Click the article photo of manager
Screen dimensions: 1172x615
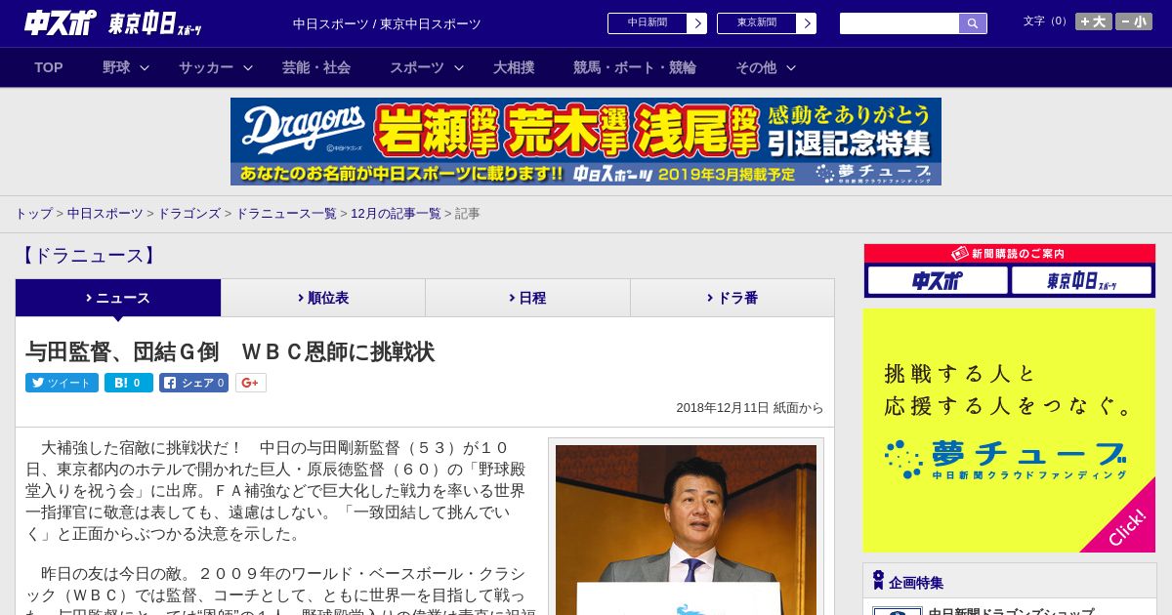686,530
